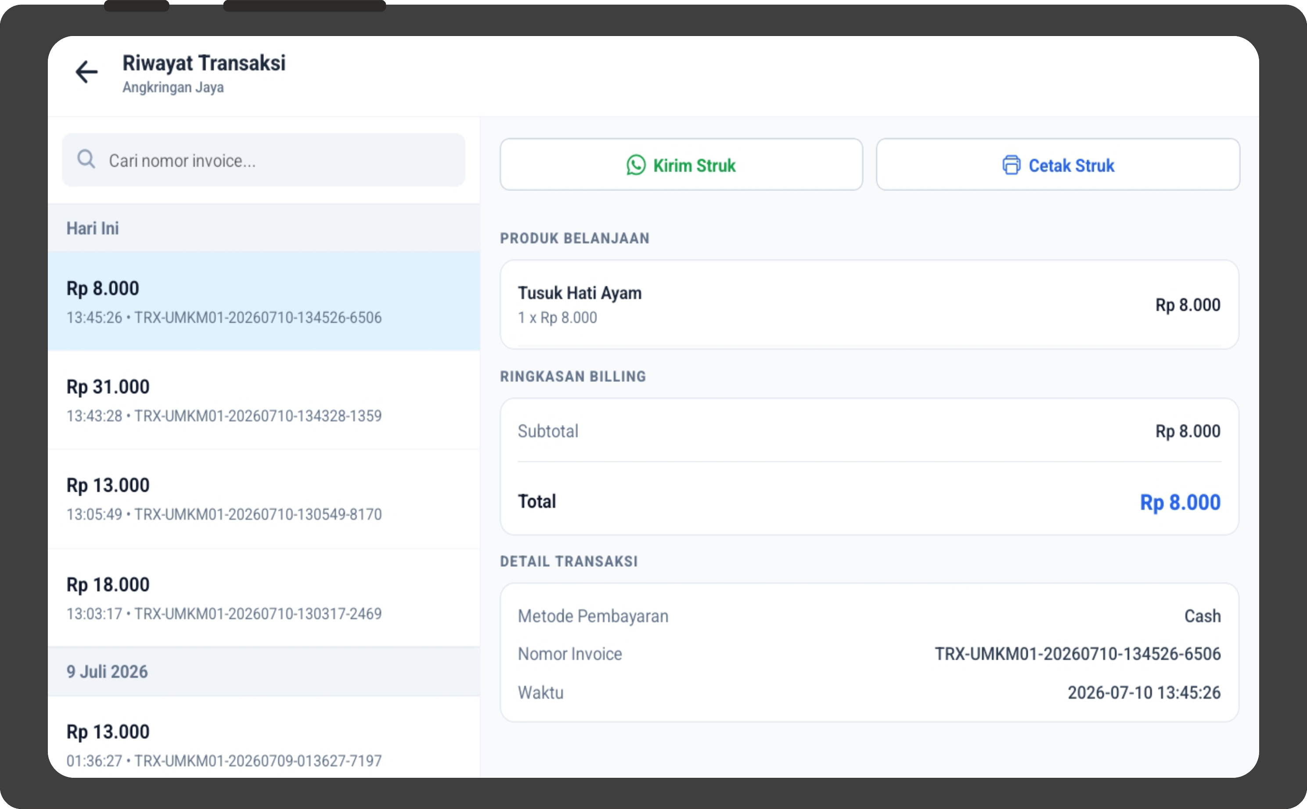The image size is (1307, 809).
Task: Click the 9 Juli 2026 date header
Action: coord(264,672)
